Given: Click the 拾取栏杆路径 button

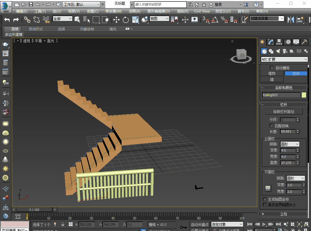Looking at the screenshot, I should [284, 112].
